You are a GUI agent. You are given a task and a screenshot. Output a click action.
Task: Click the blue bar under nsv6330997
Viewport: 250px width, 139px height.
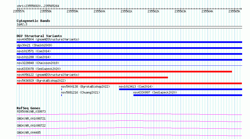coord(188,95)
